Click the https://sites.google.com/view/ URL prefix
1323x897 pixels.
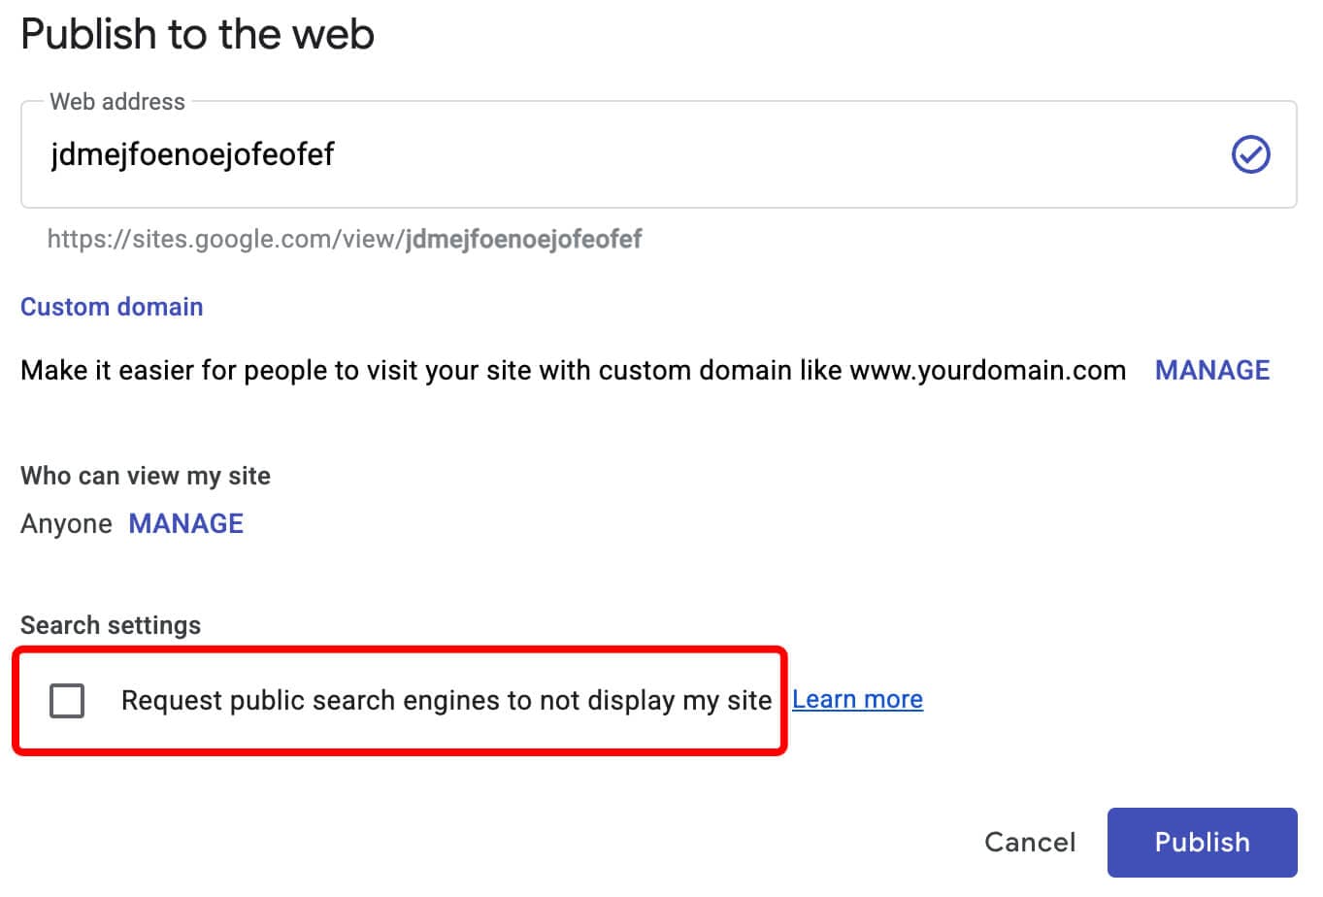point(225,239)
